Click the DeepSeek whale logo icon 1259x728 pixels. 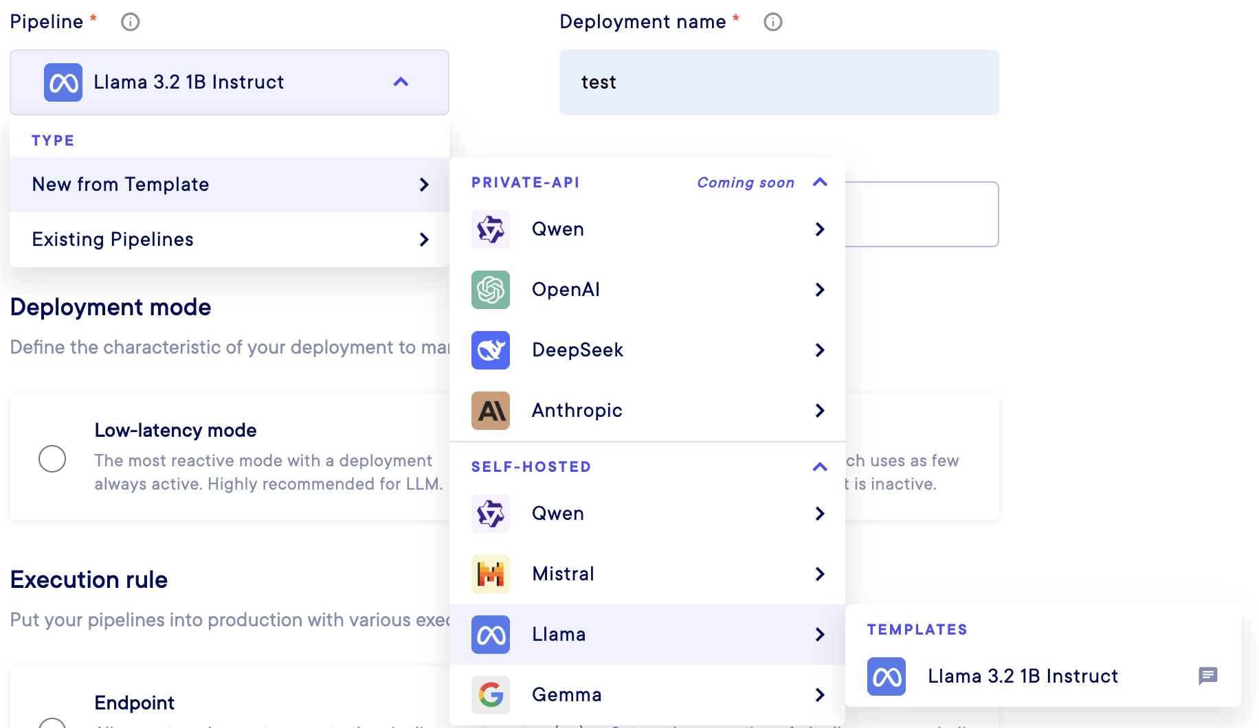click(x=491, y=350)
